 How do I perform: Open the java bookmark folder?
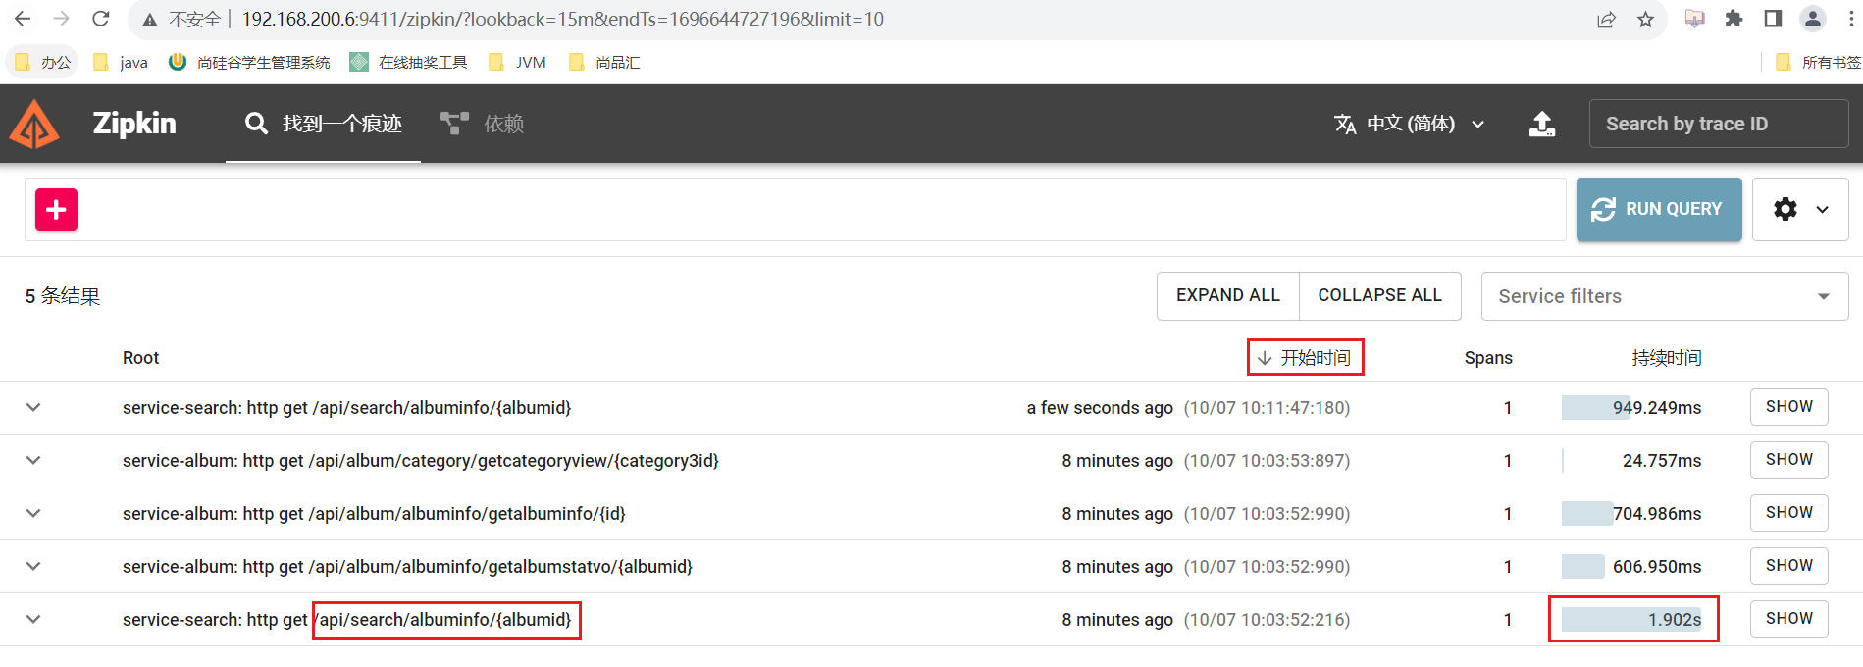pos(121,62)
